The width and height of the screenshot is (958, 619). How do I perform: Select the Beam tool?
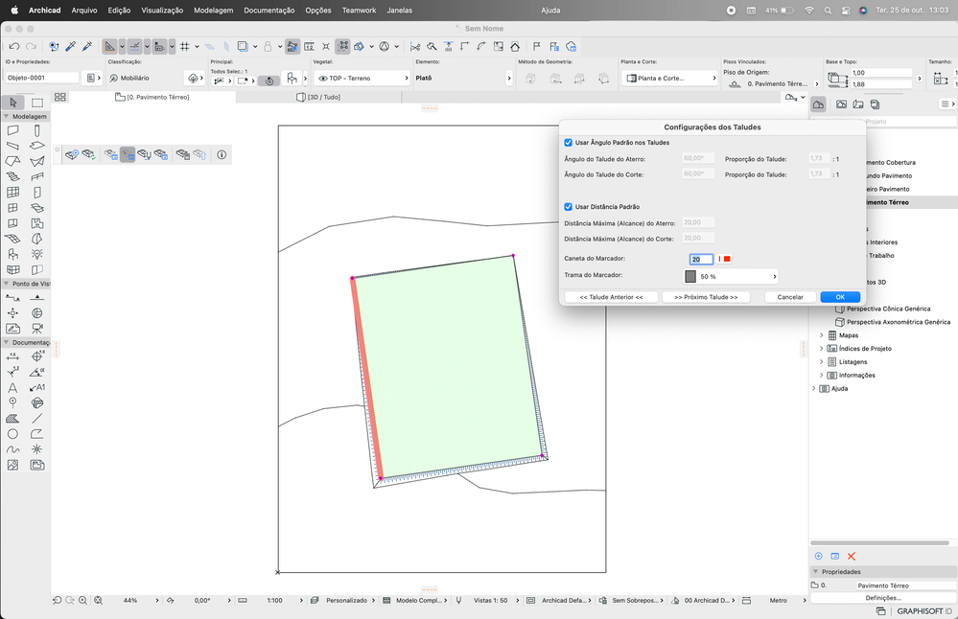pos(12,146)
